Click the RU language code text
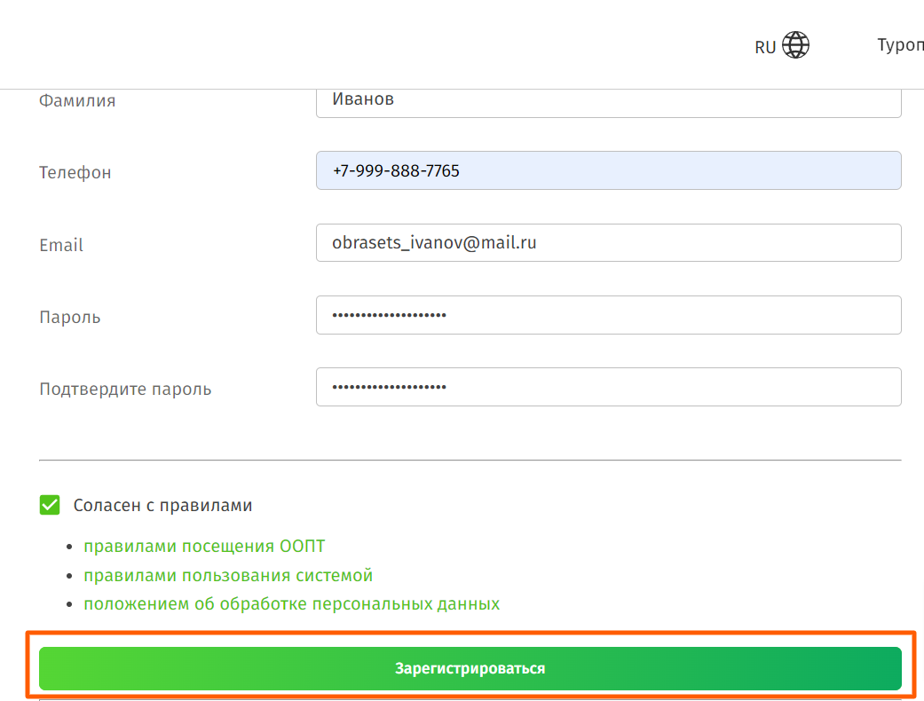Screen dimensions: 924x701 coord(765,48)
